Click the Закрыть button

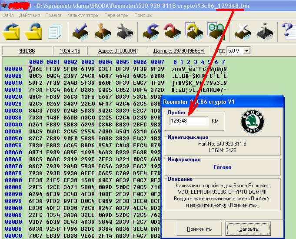[x=249, y=229]
